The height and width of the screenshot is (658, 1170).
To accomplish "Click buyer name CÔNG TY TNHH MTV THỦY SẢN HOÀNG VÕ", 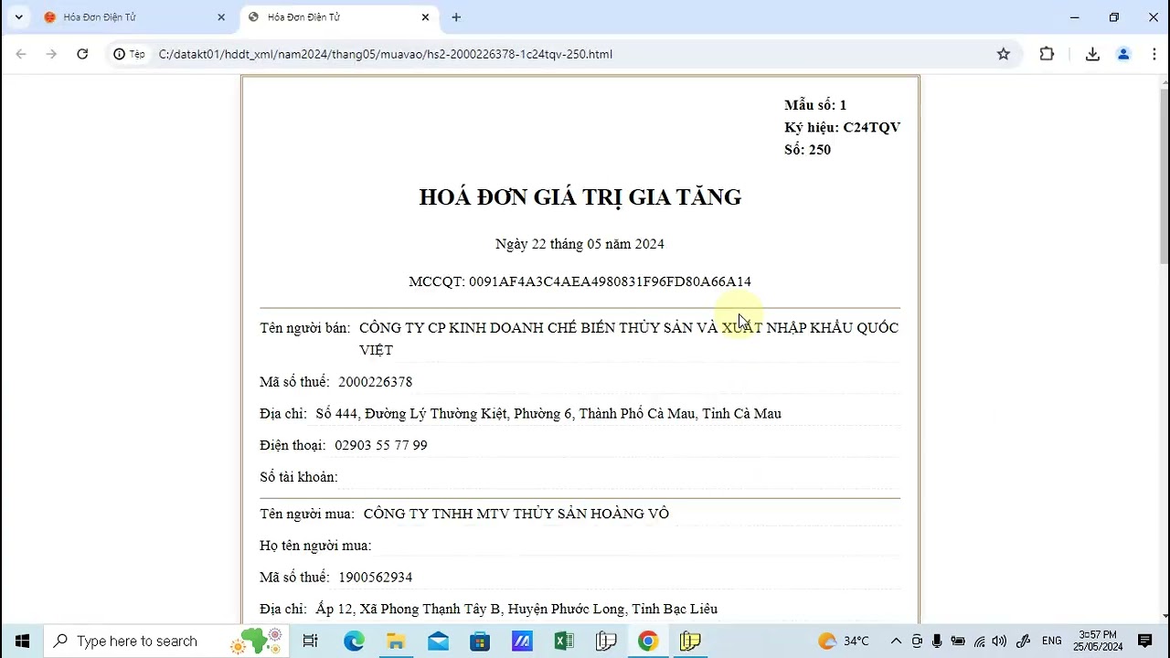I will 516,514.
